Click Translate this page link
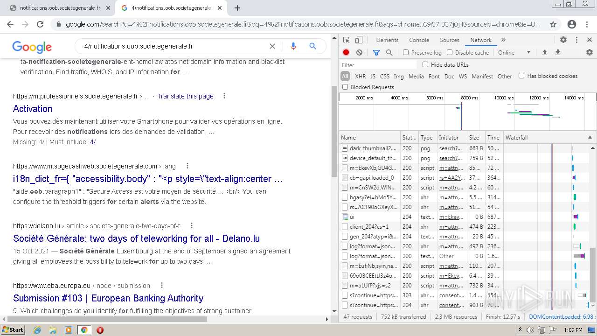 [x=185, y=96]
